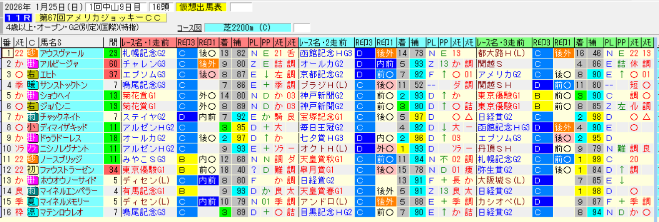Select the 砂 badge next to ノースブリッジ
659x222 pixels.
tap(32, 159)
